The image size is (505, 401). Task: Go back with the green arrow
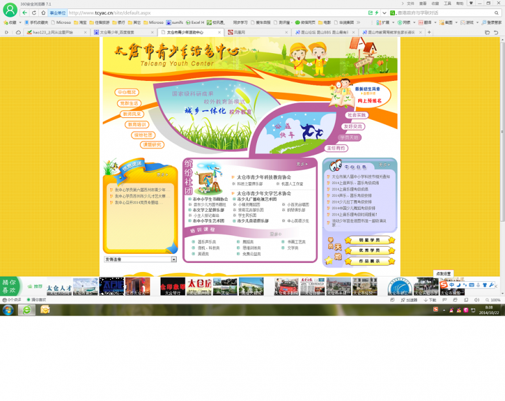[x=25, y=13]
